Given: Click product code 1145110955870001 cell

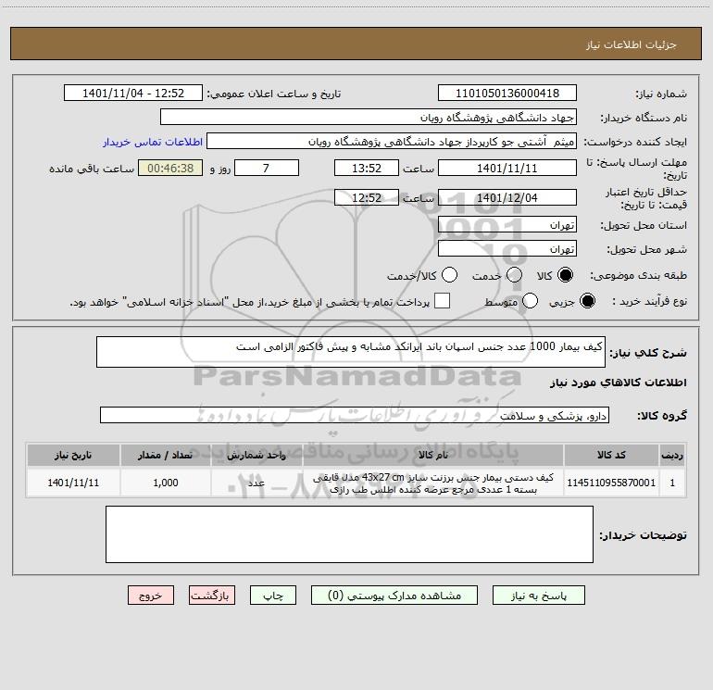Looking at the screenshot, I should tap(611, 483).
